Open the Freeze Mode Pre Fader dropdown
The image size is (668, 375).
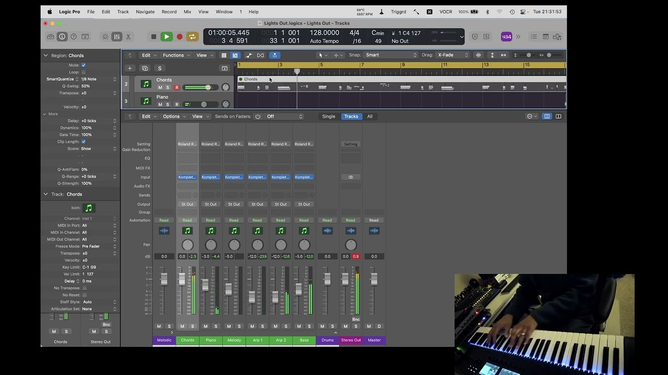(99, 246)
